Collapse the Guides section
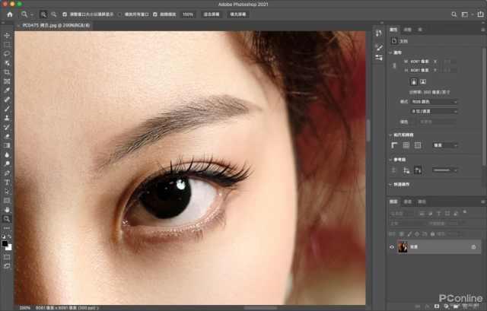 click(390, 160)
